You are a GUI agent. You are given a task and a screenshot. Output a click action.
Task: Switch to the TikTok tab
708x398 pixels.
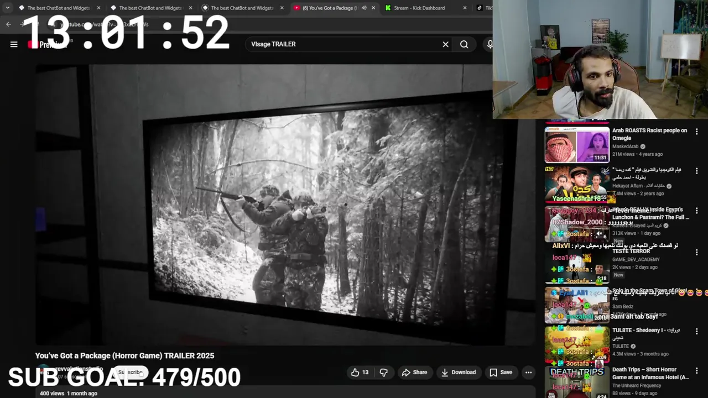coord(483,8)
